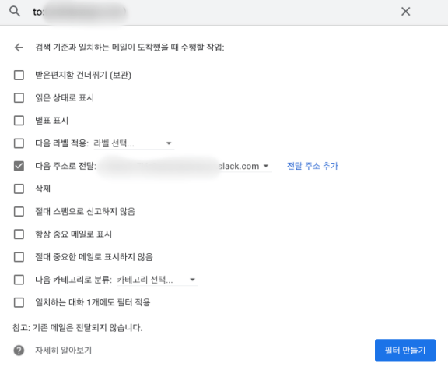Enable 받은편지함 건너뛰기 (보관) checkbox
Image resolution: width=448 pixels, height=370 pixels.
pyautogui.click(x=19, y=75)
